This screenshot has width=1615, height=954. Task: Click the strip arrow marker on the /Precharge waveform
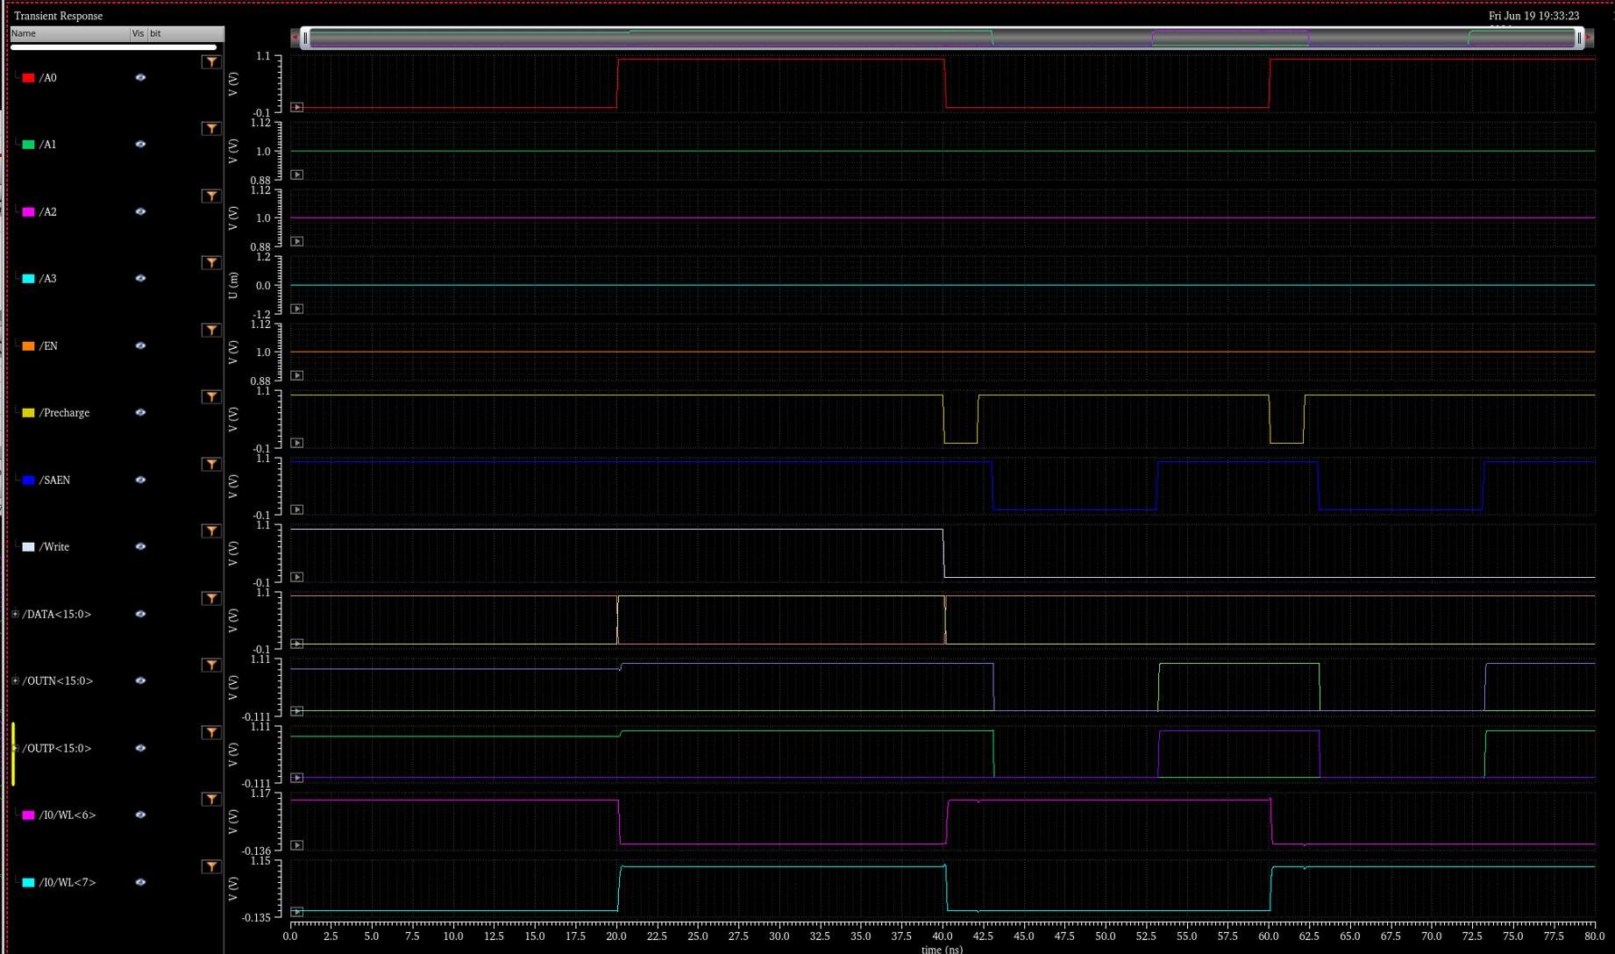297,444
